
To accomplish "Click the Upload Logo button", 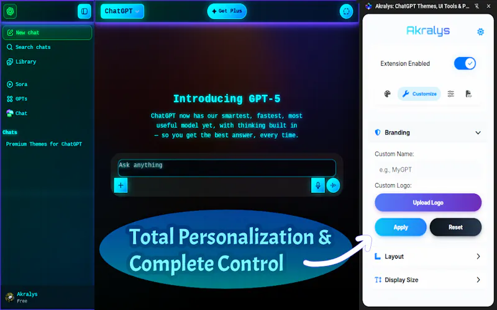I will click(428, 203).
